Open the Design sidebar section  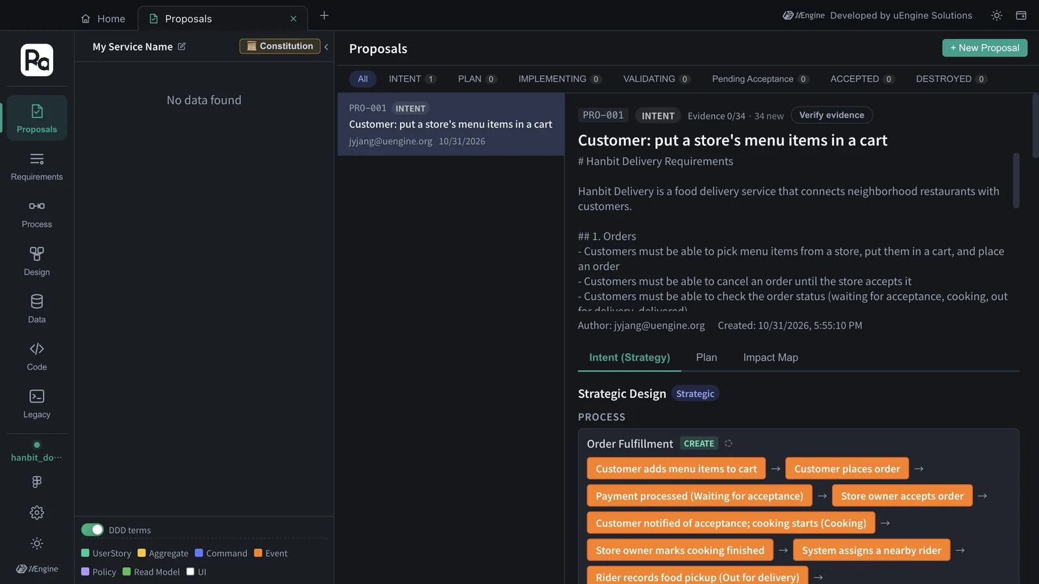37,261
